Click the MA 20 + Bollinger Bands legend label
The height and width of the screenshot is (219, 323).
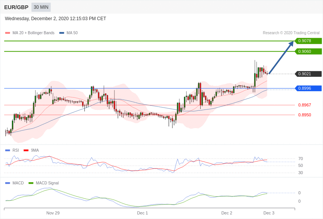(x=33, y=33)
